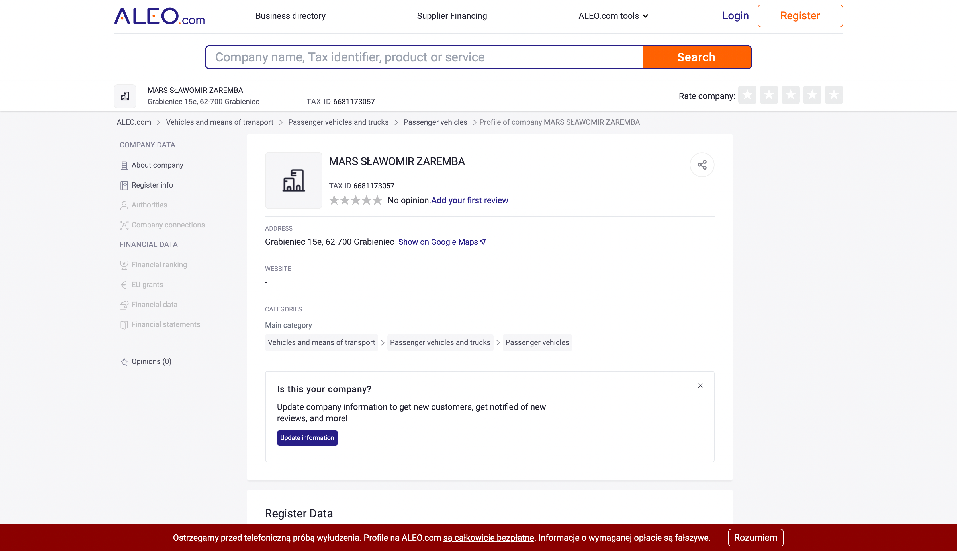Click the Google Maps arrow icon
Image resolution: width=957 pixels, height=551 pixels.
[483, 242]
